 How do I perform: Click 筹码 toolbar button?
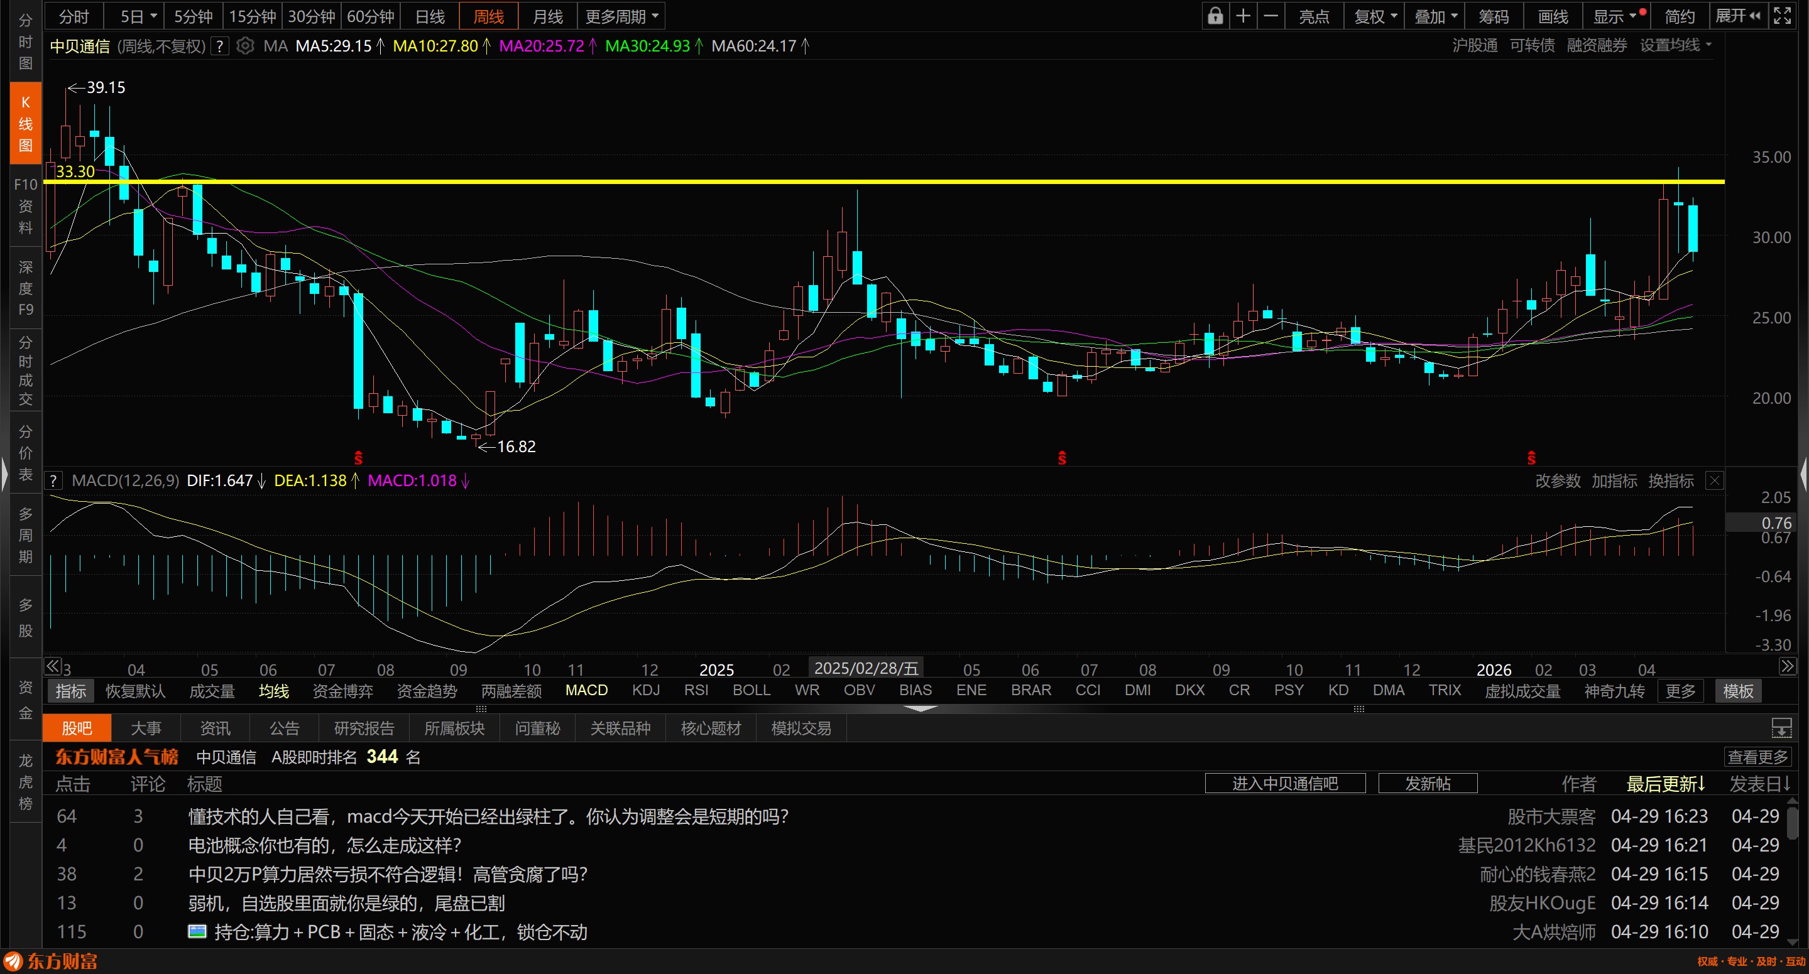(x=1494, y=16)
